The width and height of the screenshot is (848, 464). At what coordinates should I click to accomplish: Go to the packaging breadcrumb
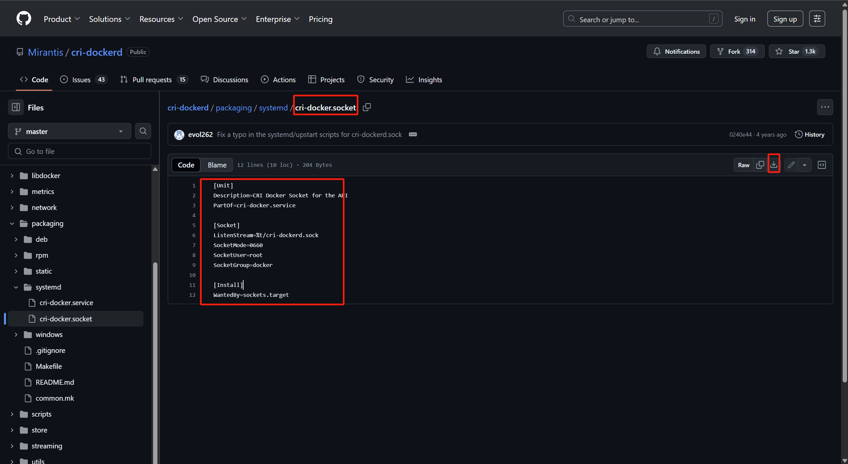[x=234, y=107]
